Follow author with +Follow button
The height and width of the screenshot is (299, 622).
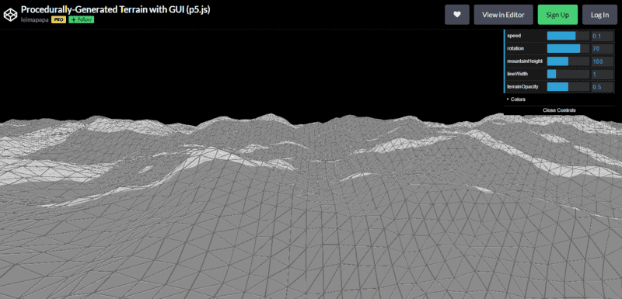tap(82, 19)
